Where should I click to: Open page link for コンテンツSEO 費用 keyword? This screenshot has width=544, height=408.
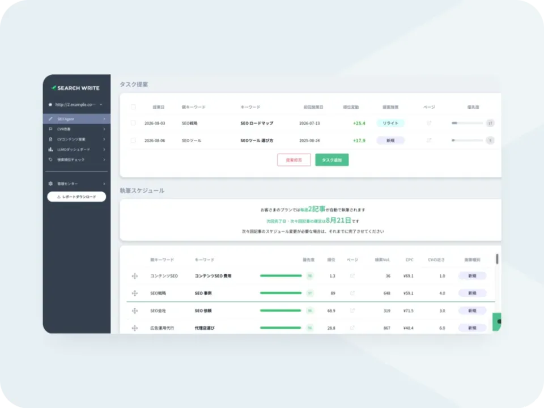(x=352, y=276)
